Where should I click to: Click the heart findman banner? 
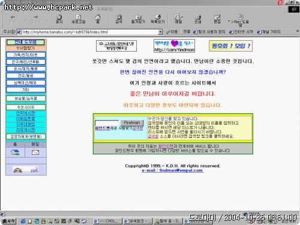click(x=174, y=46)
